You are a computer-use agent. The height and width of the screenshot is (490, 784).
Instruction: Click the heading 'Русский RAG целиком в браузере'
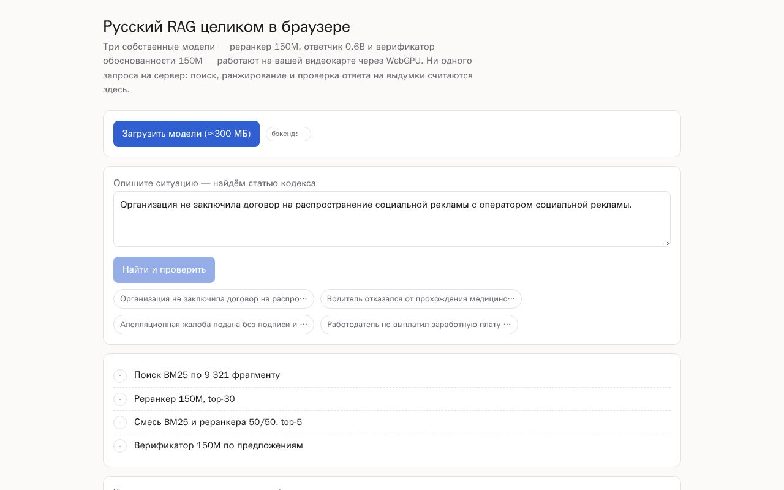click(227, 26)
